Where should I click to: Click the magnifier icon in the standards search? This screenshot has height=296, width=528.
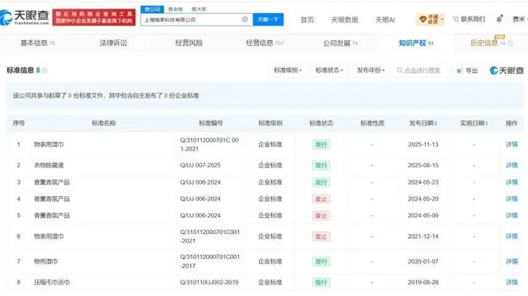(399, 71)
